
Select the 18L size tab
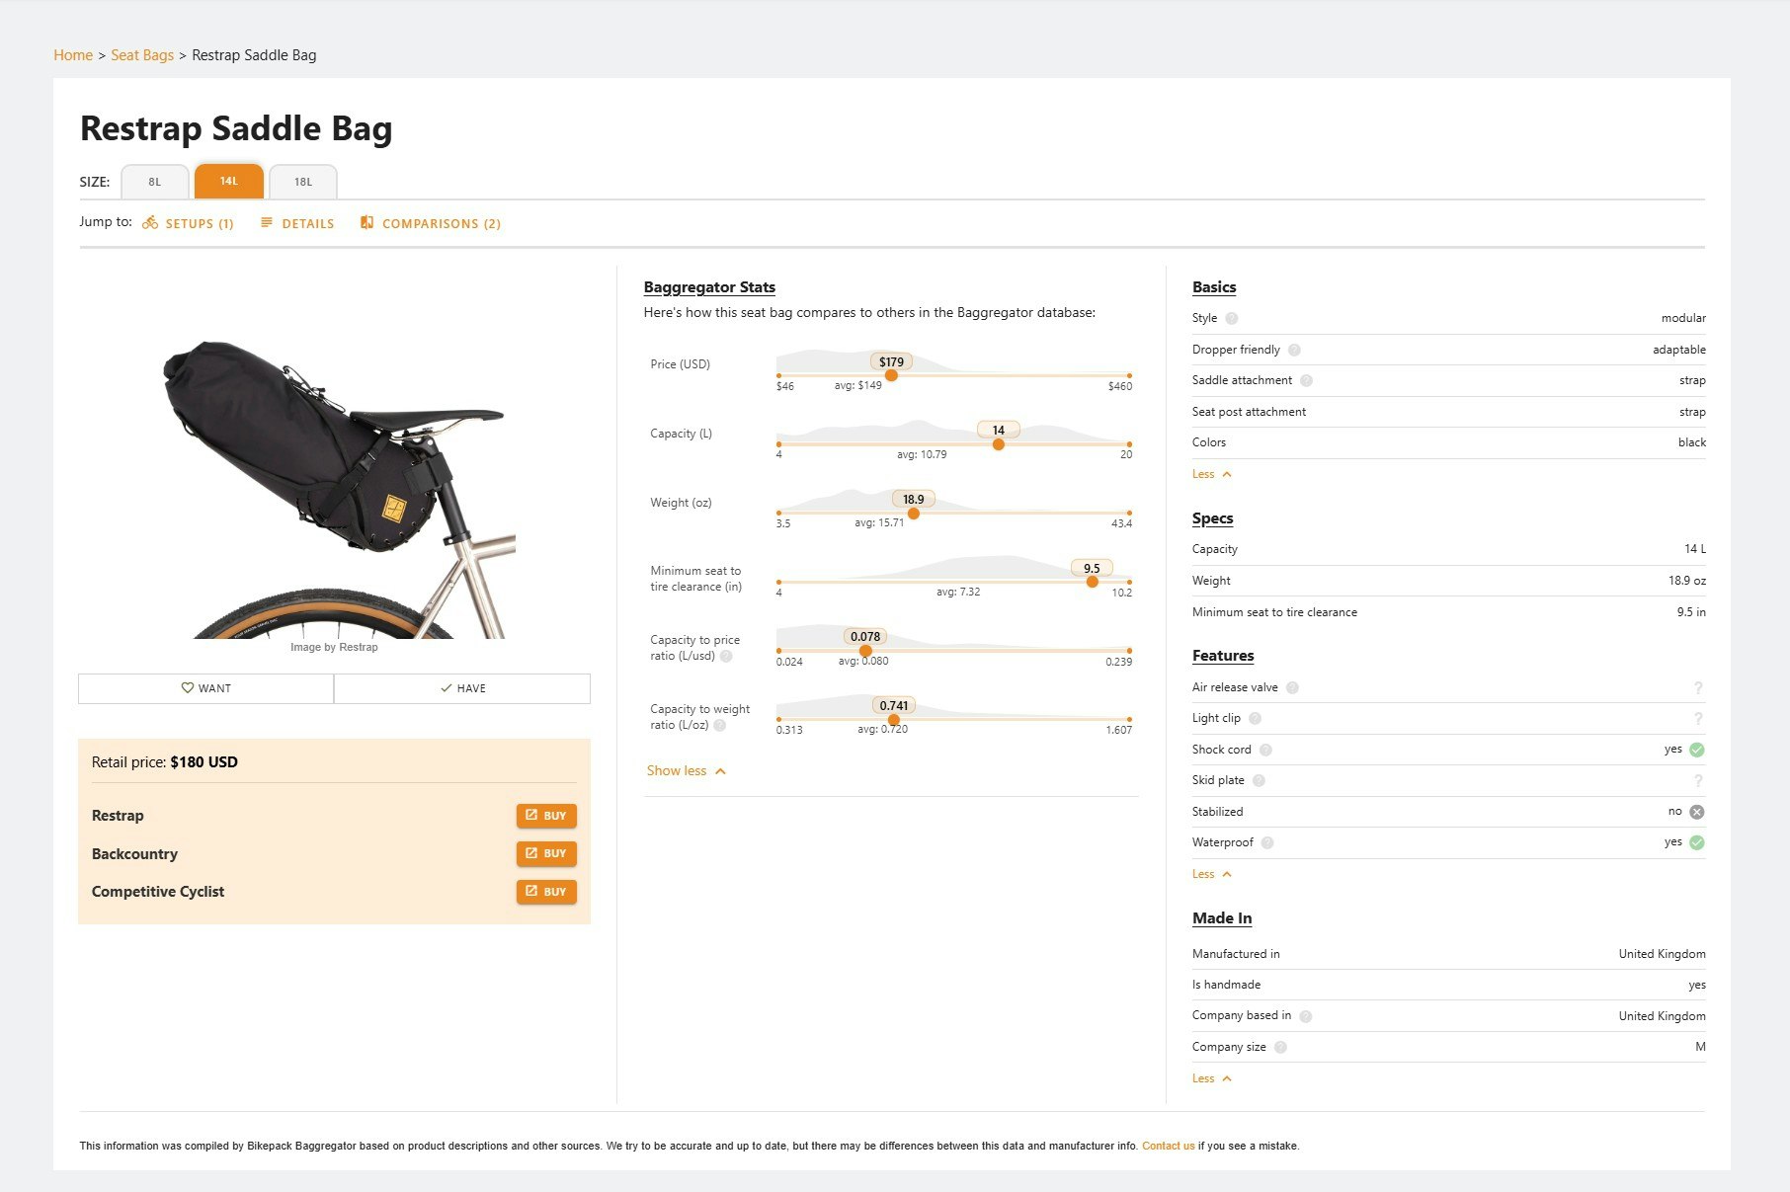tap(302, 182)
